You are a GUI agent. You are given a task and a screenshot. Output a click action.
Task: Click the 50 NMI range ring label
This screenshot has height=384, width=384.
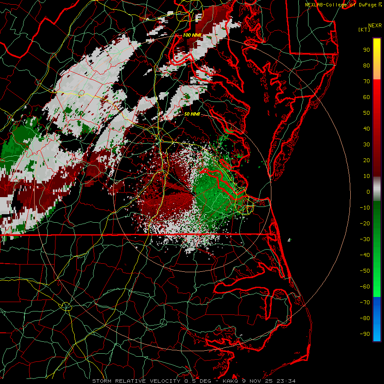pyautogui.click(x=192, y=114)
